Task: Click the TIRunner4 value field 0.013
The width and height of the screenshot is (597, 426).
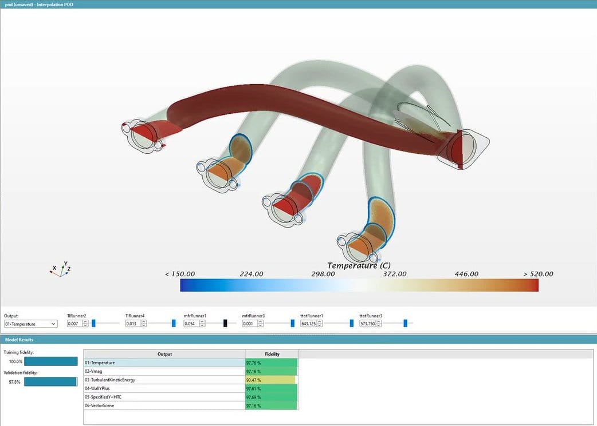Action: point(133,324)
